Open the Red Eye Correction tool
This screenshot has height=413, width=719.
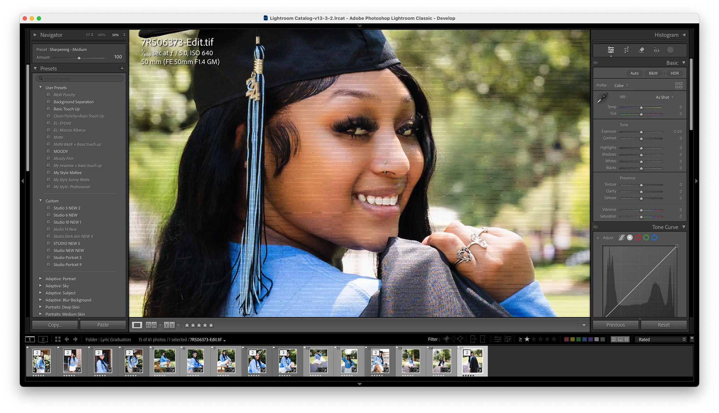pos(656,50)
